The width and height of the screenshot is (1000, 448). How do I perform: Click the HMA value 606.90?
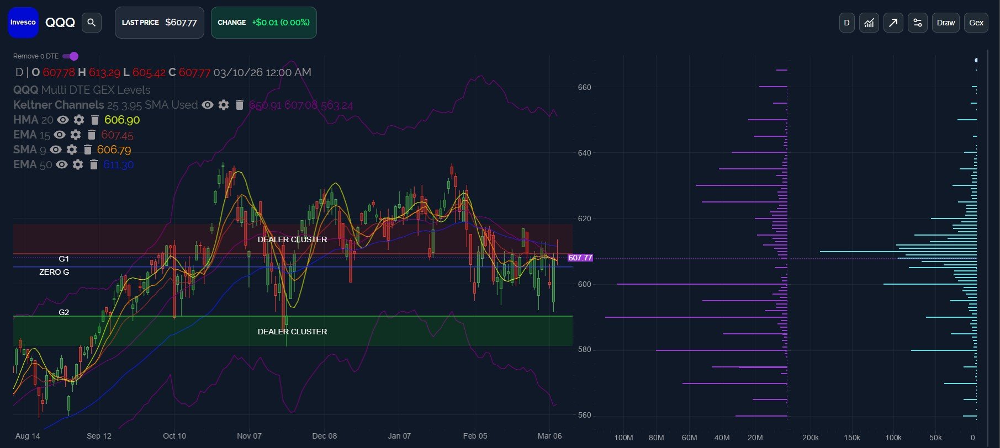[122, 120]
